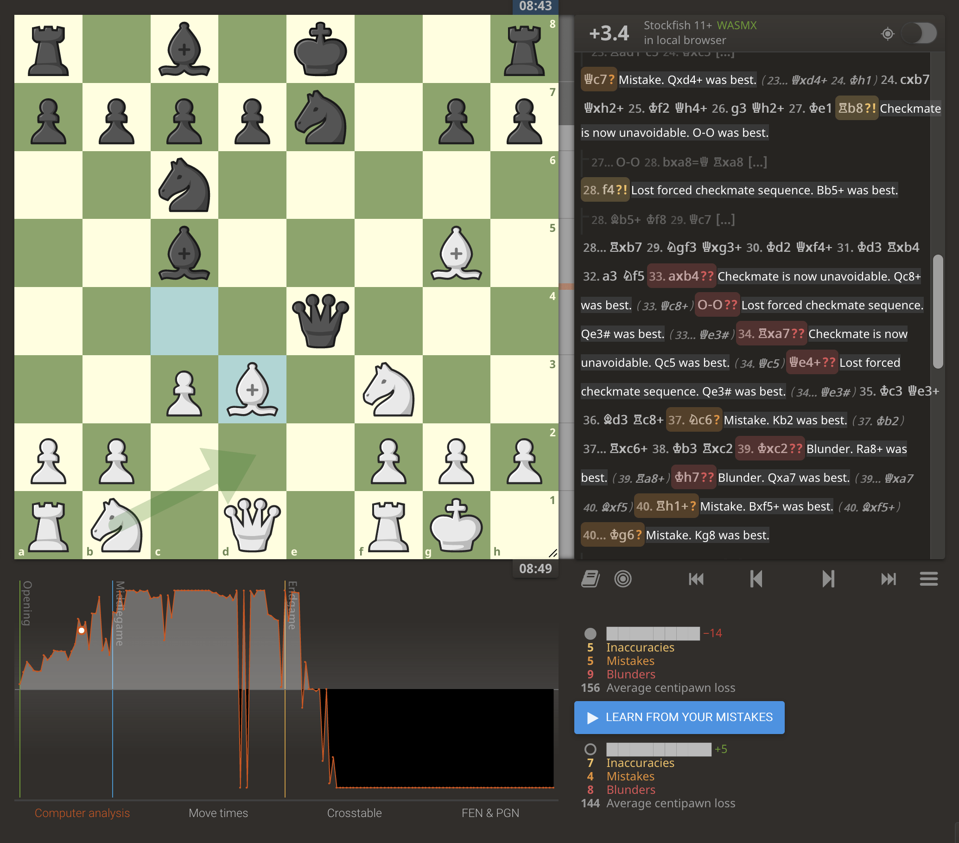Screen dimensions: 959x843
Task: Step forward one move in the game
Action: click(830, 579)
